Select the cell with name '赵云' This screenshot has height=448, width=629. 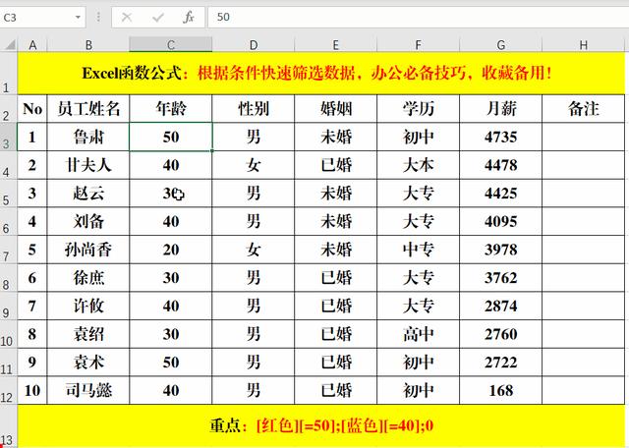[x=88, y=194]
